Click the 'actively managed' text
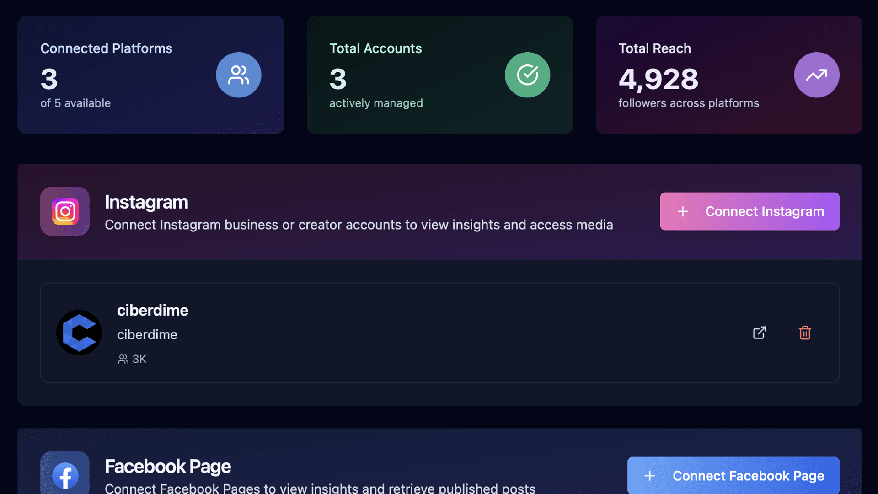This screenshot has width=878, height=494. (376, 103)
